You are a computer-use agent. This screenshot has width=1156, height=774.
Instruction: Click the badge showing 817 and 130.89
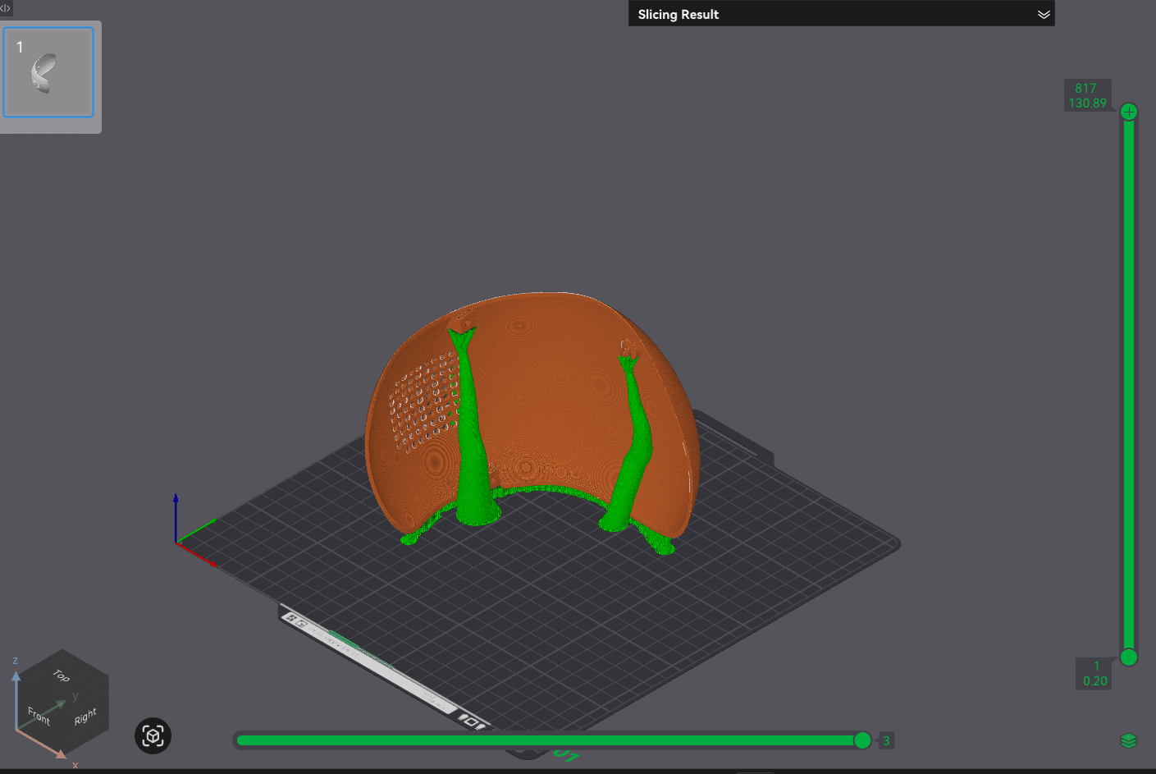(x=1088, y=94)
